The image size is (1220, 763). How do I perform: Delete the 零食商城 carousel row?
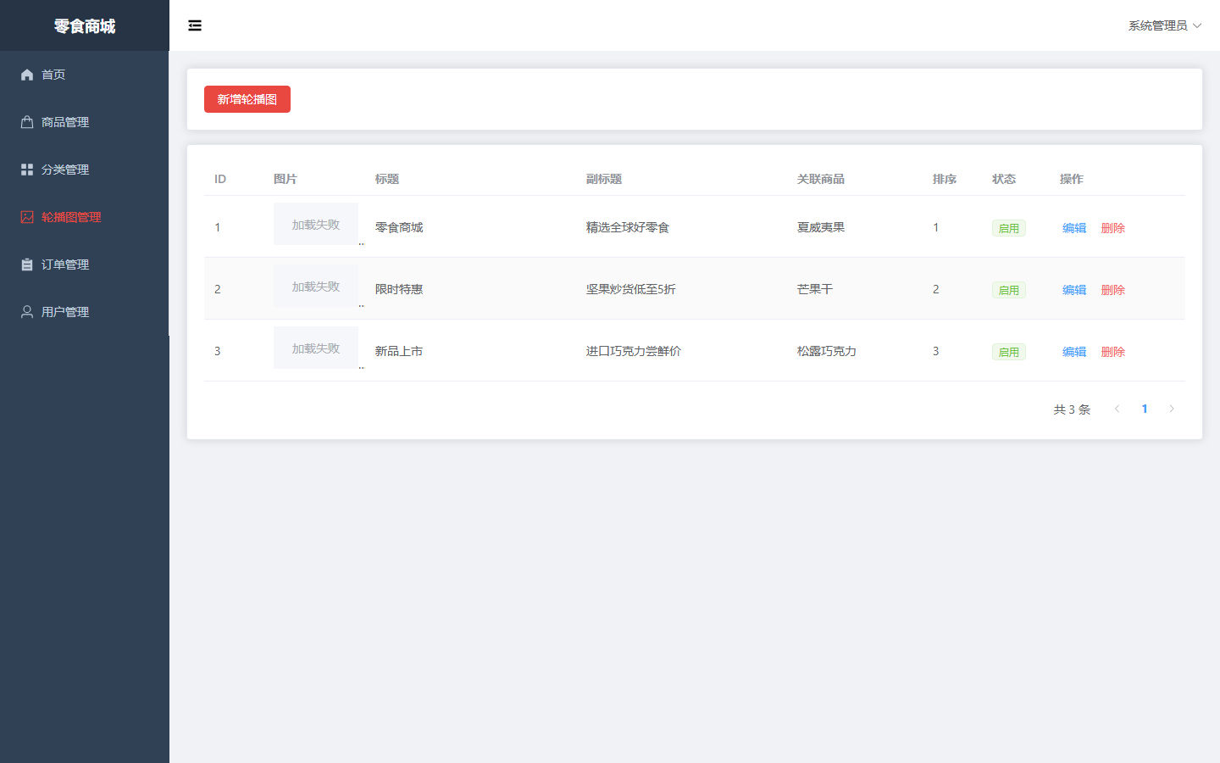click(1113, 228)
